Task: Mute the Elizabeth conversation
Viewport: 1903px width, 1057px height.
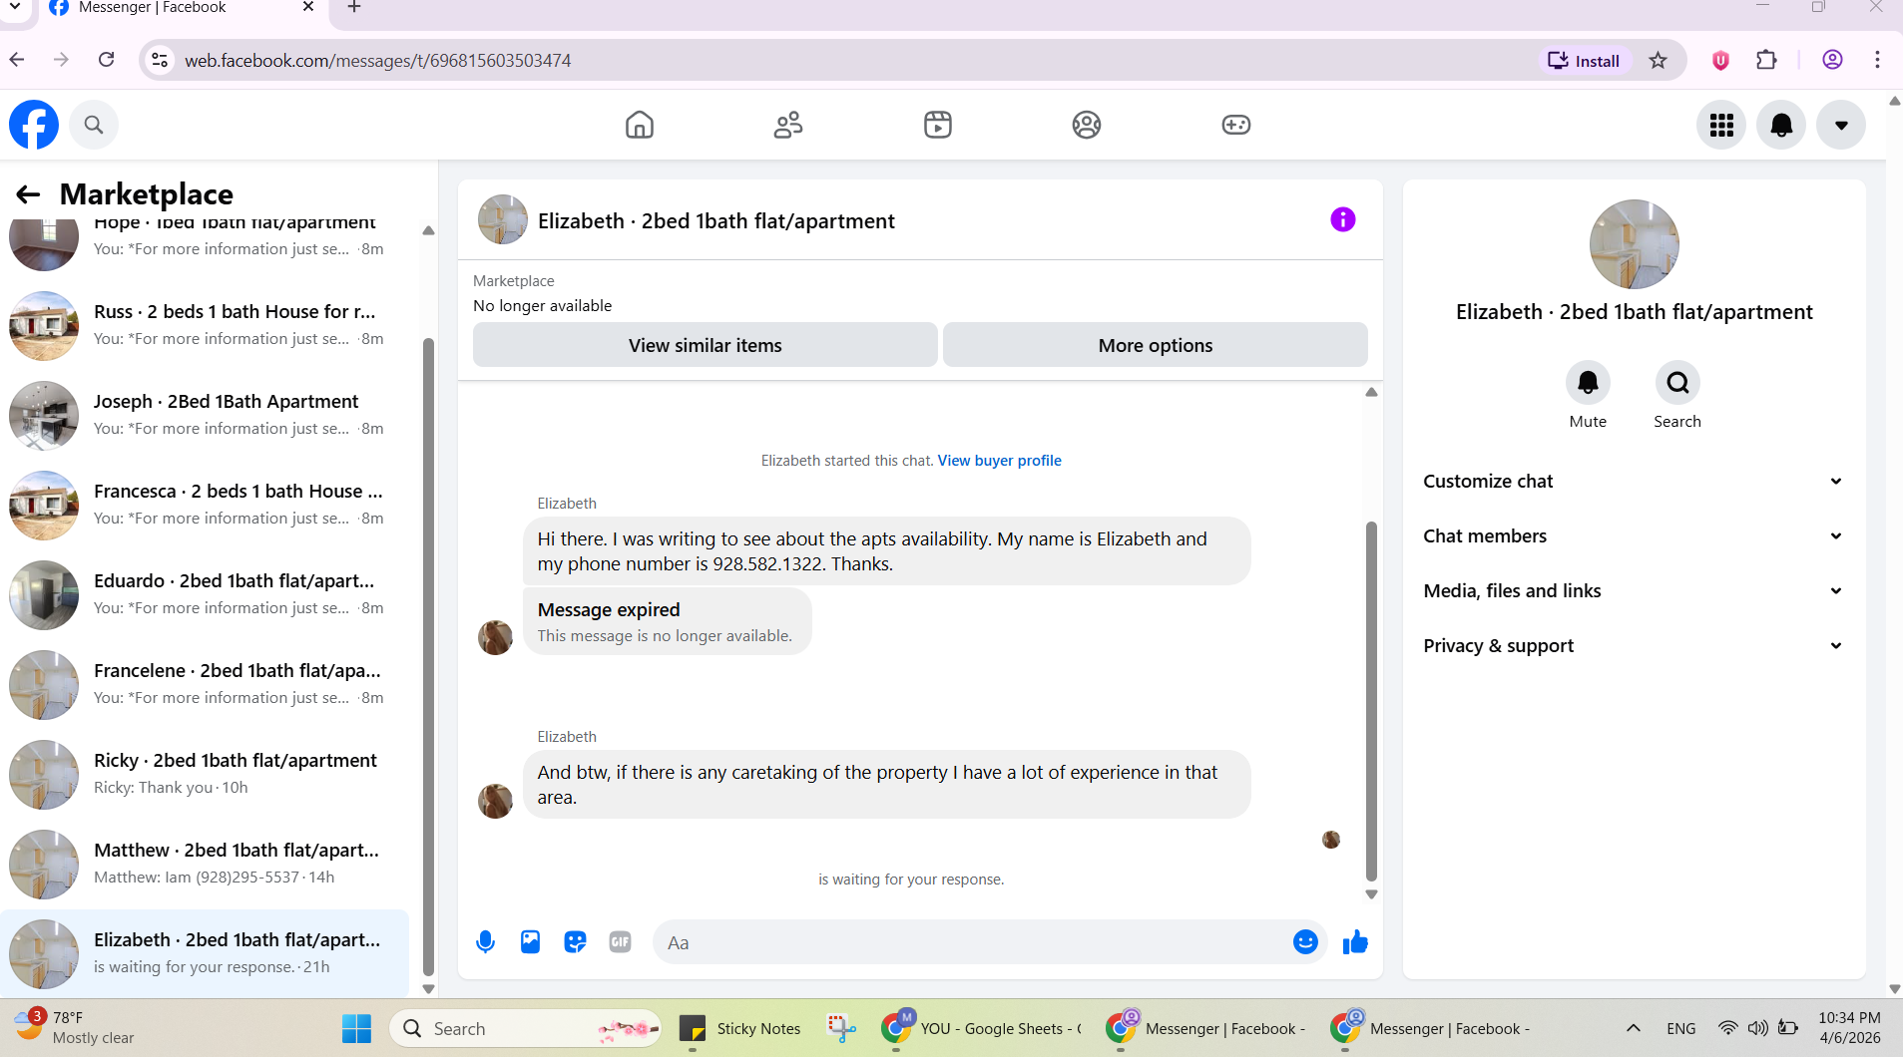Action: point(1588,383)
